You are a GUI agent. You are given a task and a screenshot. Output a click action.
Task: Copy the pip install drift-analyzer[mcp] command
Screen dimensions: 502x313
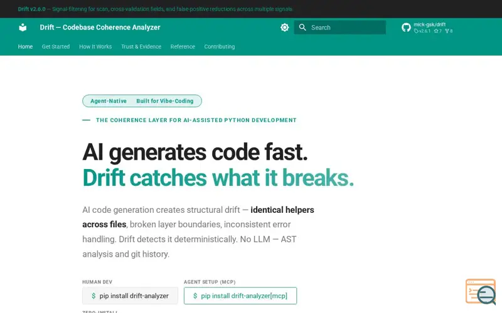tap(240, 295)
